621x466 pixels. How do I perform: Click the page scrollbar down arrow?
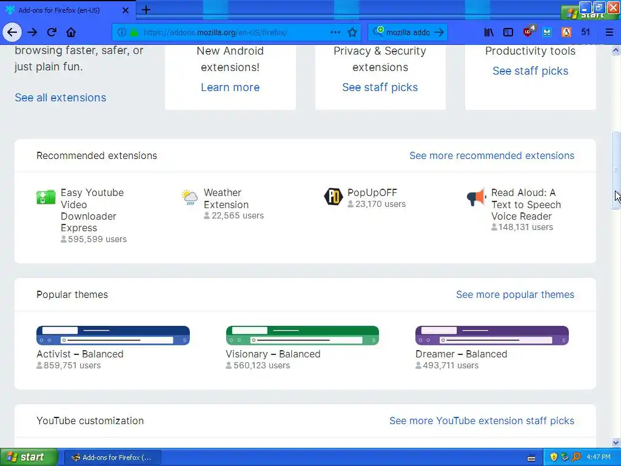coord(616,442)
